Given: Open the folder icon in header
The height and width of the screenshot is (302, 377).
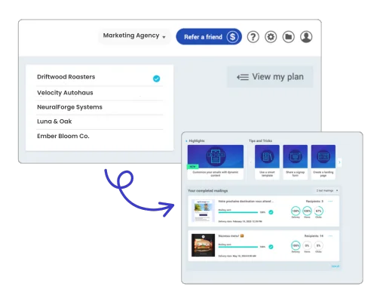Looking at the screenshot, I should tap(288, 37).
